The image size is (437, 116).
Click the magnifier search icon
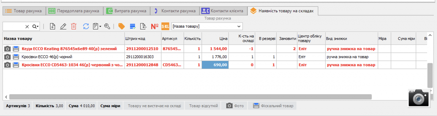[x=35, y=26]
